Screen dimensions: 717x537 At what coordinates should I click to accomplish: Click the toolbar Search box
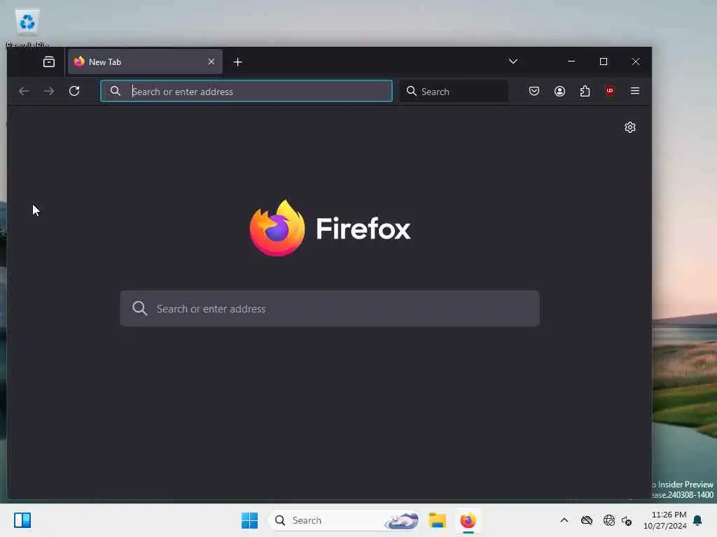pos(454,92)
